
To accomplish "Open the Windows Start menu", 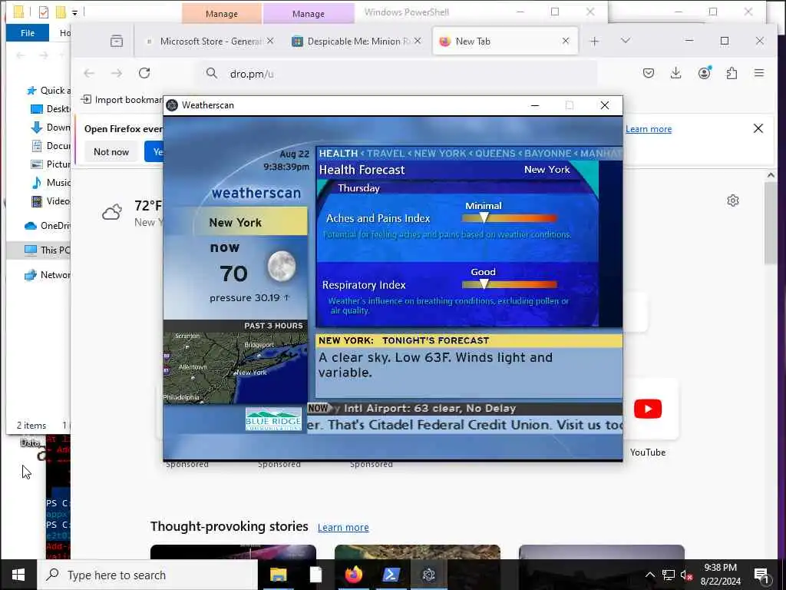I will click(x=18, y=575).
